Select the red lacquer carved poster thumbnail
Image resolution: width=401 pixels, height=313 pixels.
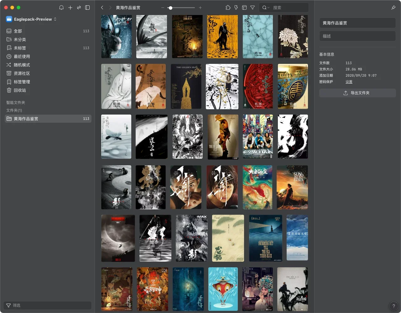258,86
